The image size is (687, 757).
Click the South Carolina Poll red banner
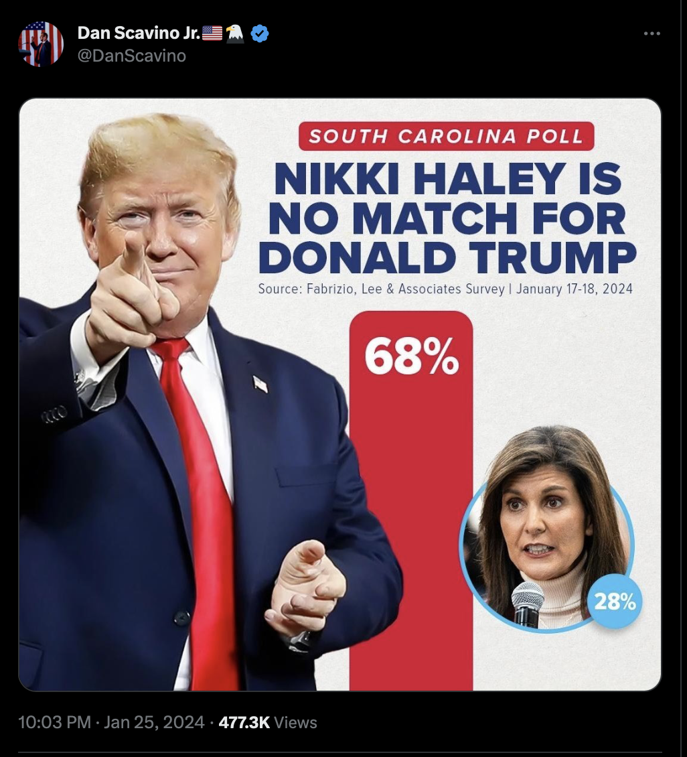446,136
